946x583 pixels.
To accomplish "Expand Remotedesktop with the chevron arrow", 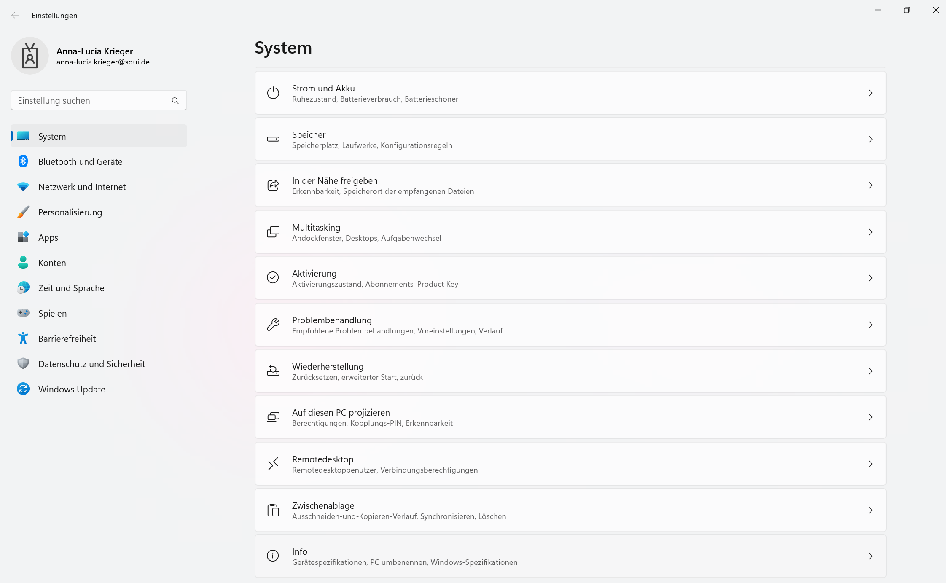I will pyautogui.click(x=871, y=464).
